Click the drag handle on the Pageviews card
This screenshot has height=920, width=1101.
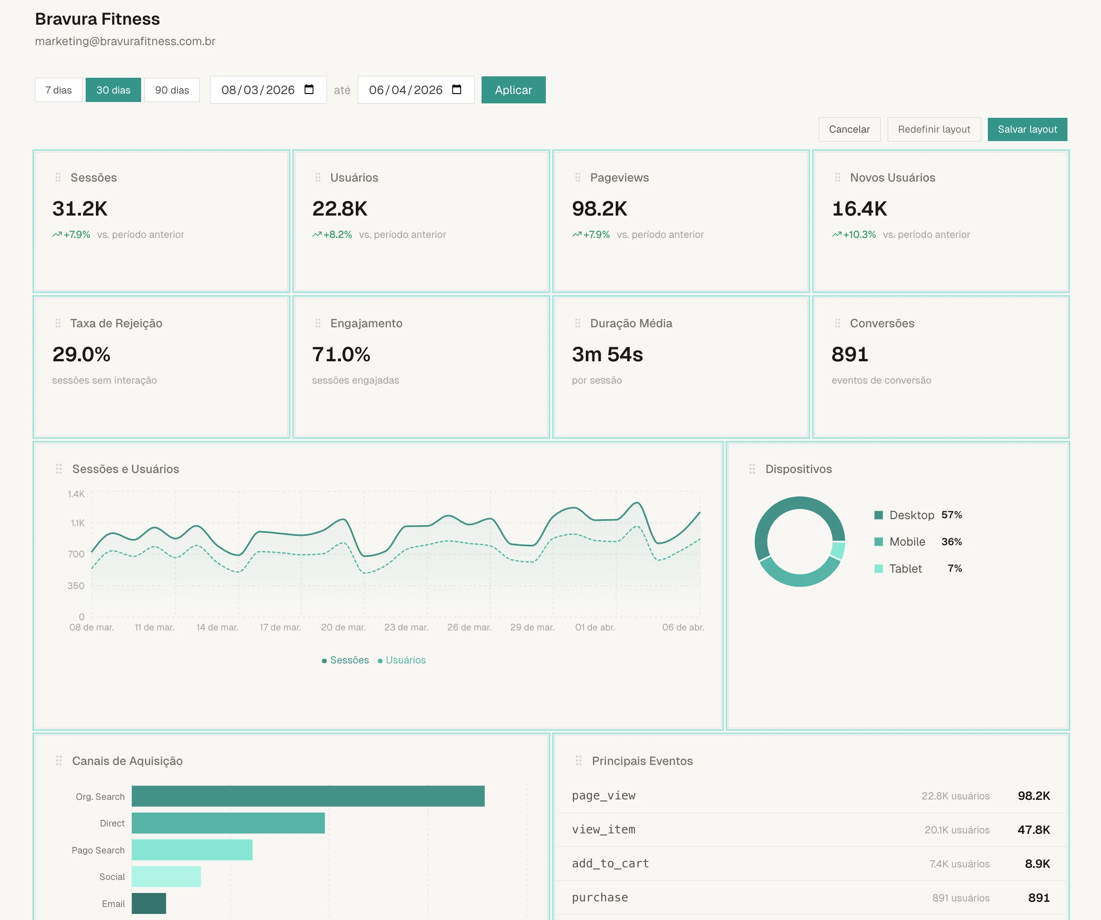coord(578,177)
